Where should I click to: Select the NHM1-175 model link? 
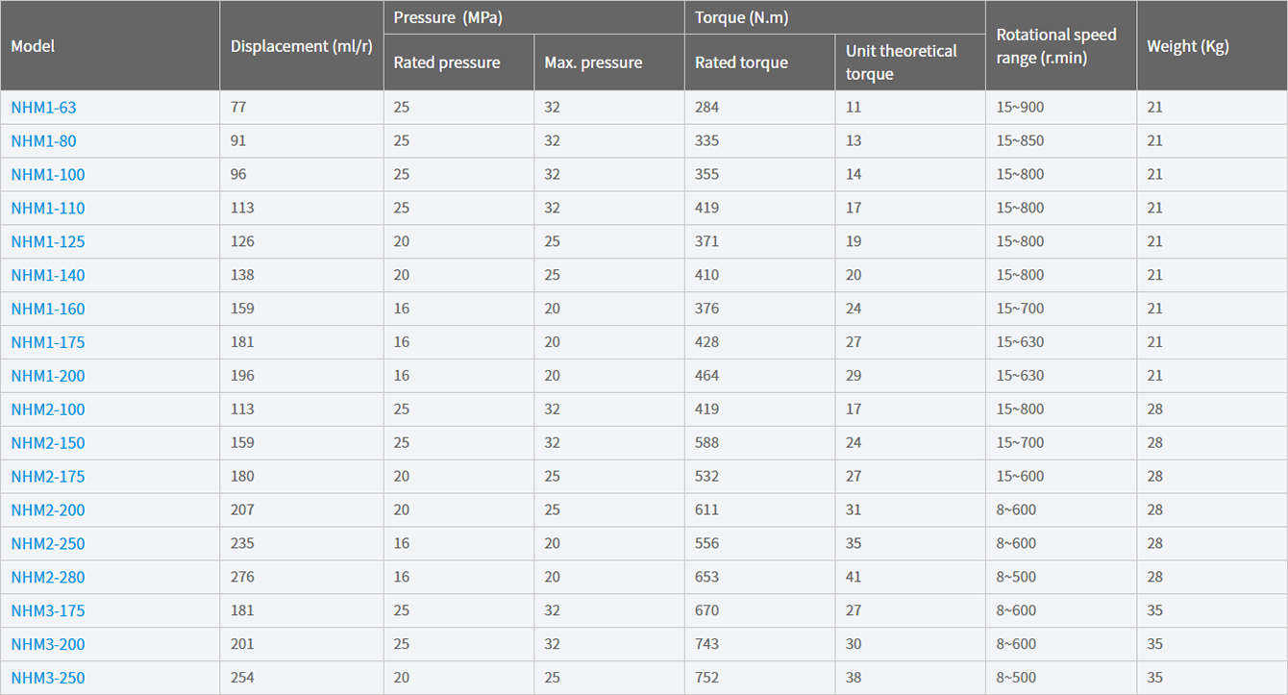click(x=48, y=343)
